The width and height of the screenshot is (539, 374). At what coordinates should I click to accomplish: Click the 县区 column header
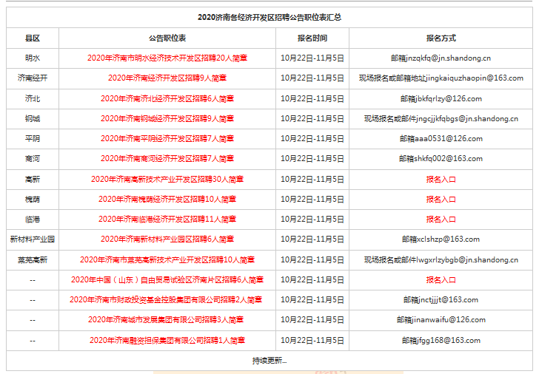(x=33, y=38)
